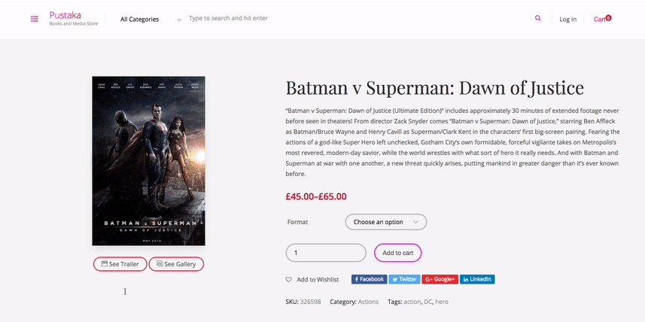Open the Format 'Choose an option' dropdown

click(x=386, y=222)
